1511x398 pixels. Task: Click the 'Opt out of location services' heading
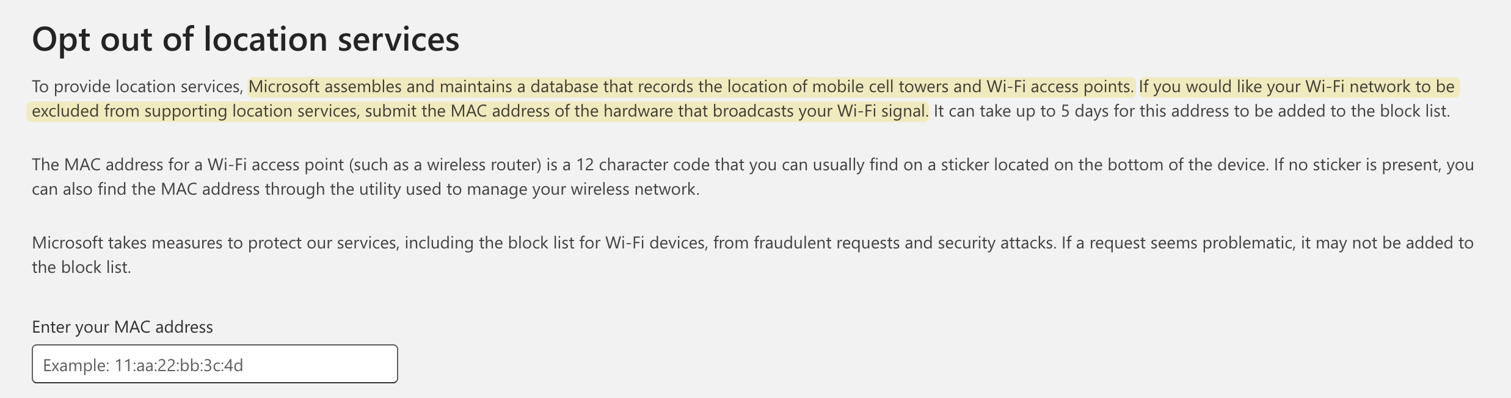pos(244,38)
